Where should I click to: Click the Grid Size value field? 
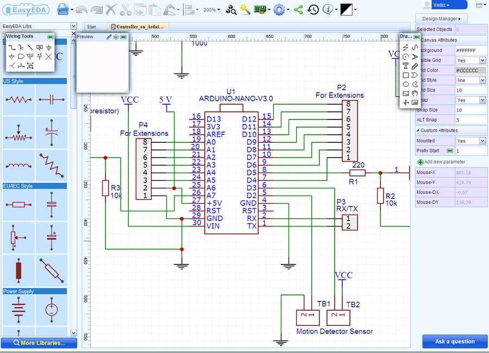click(x=471, y=90)
